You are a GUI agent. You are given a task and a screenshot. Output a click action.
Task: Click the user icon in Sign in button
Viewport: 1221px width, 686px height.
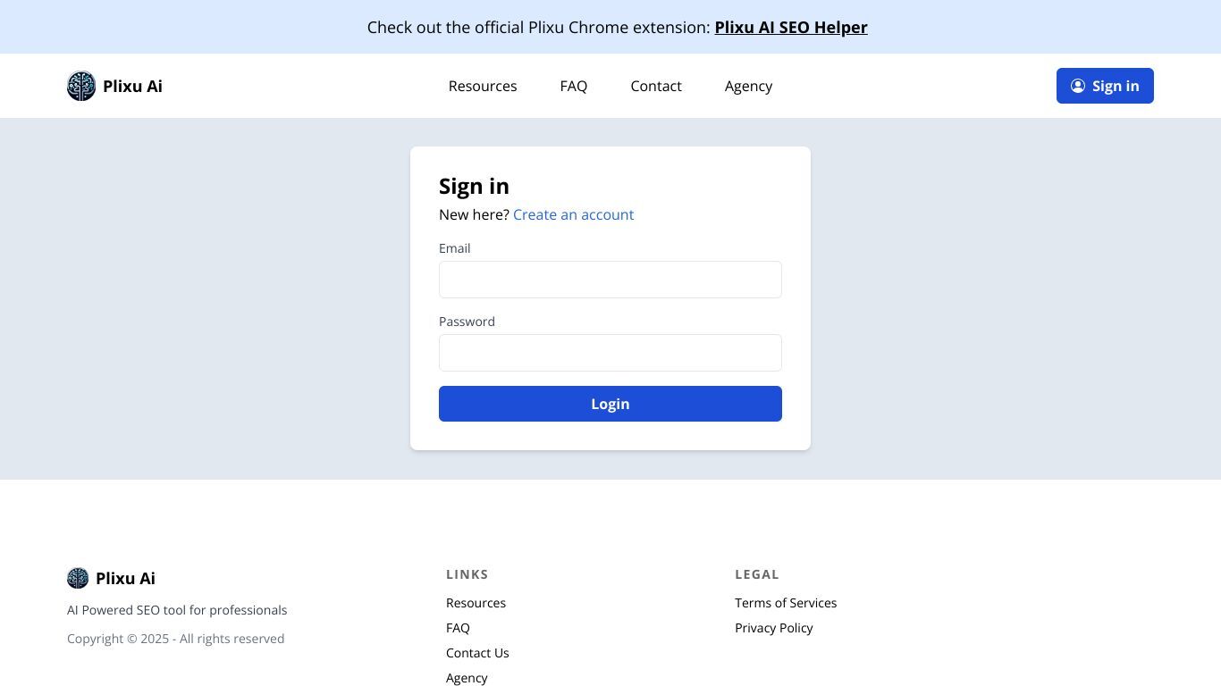[1078, 86]
